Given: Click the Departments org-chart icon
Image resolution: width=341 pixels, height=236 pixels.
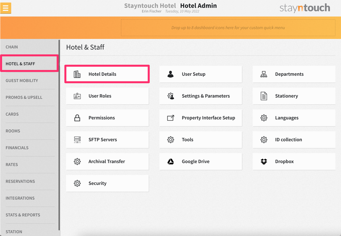Looking at the screenshot, I should (264, 74).
